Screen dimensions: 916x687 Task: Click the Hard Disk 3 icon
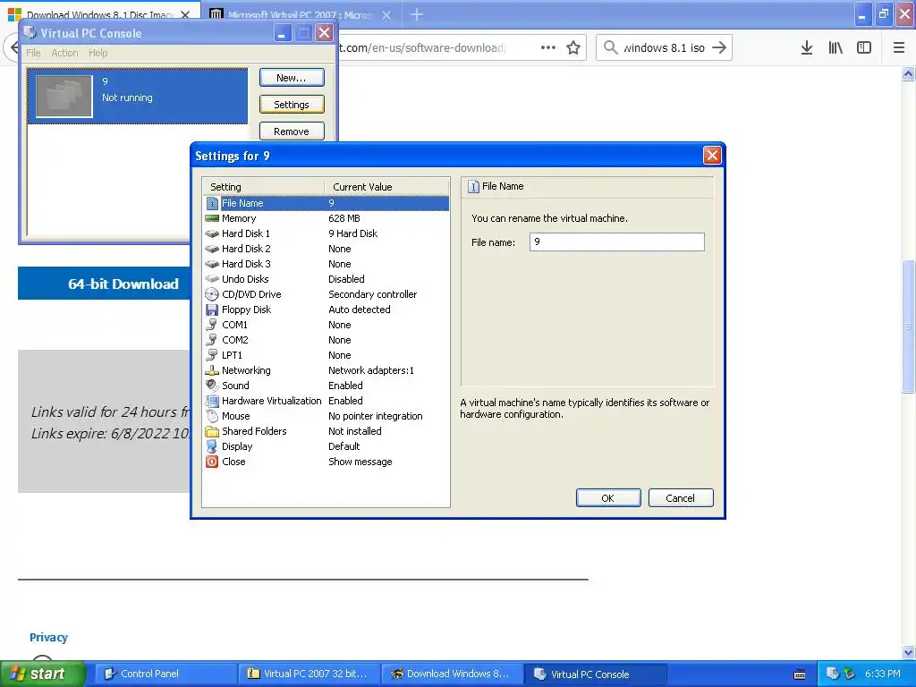(212, 264)
